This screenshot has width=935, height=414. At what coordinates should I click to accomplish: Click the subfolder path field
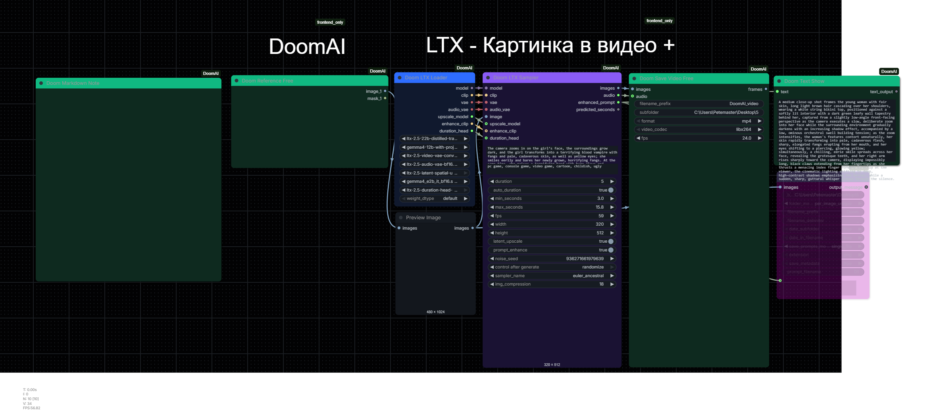(x=698, y=112)
